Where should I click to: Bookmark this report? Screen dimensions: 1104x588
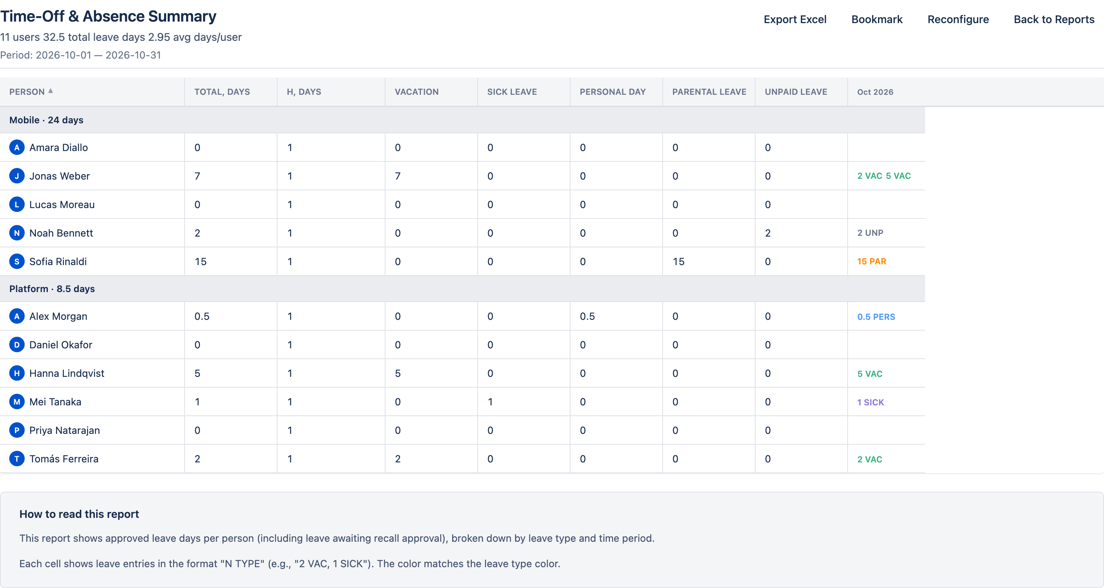pyautogui.click(x=877, y=19)
